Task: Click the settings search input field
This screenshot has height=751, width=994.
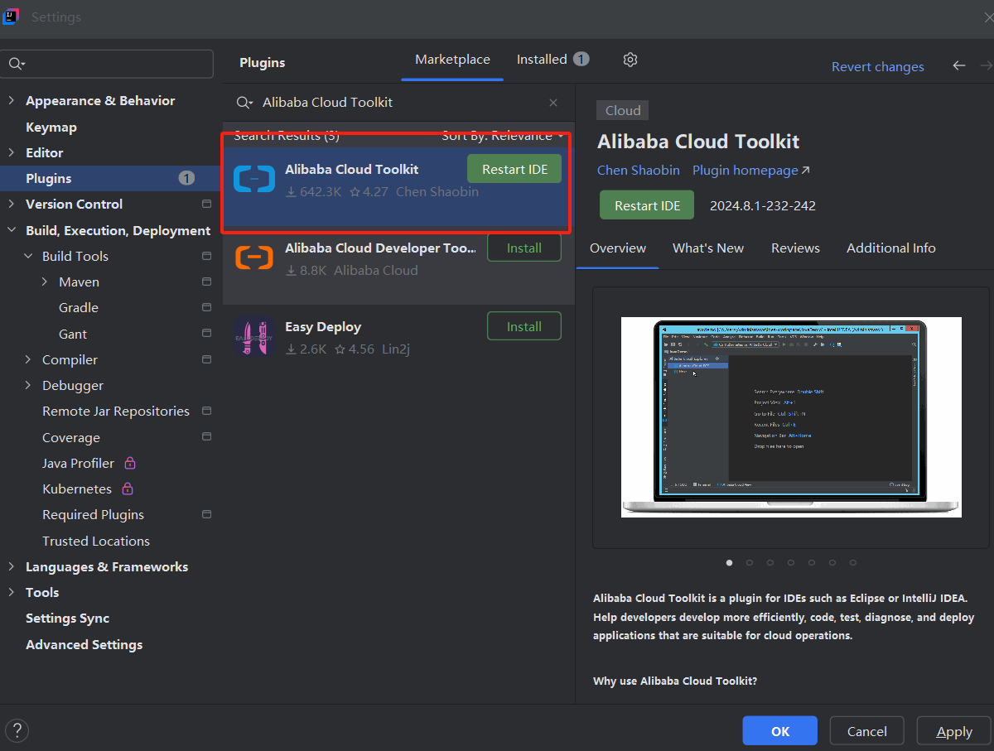Action: coord(116,64)
